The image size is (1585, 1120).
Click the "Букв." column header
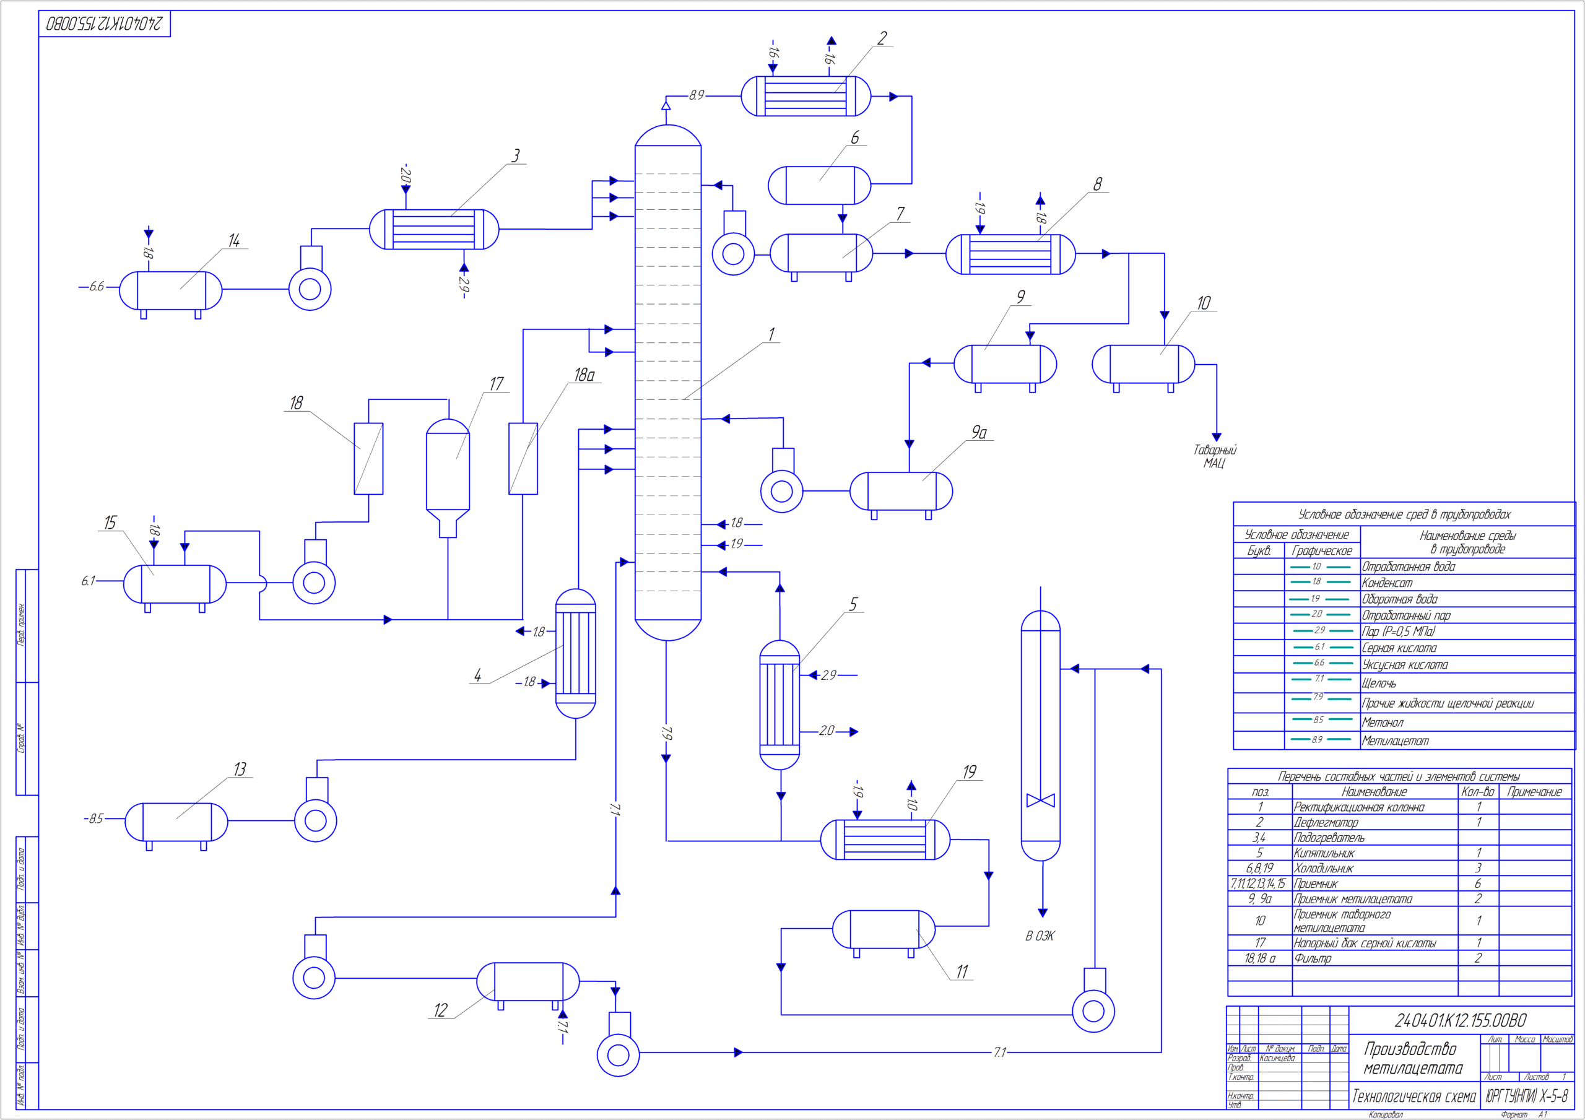(1259, 551)
